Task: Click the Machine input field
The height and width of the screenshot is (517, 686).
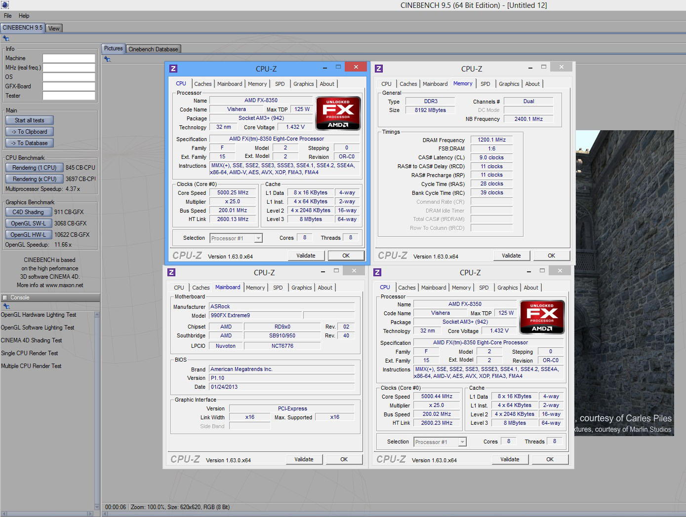Action: click(69, 58)
